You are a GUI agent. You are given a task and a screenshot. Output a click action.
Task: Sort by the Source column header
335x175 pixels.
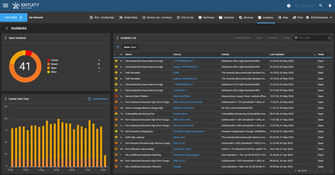(x=196, y=54)
